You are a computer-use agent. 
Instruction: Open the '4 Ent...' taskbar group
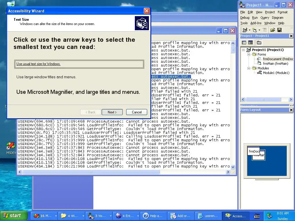[126, 216]
